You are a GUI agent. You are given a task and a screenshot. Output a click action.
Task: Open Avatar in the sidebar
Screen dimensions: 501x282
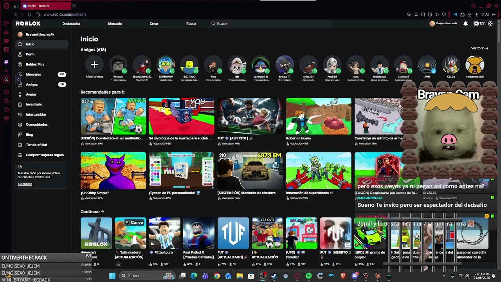[42, 94]
